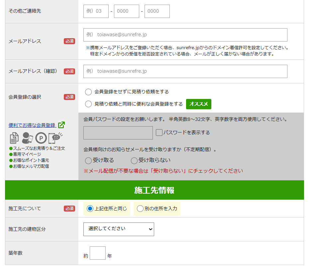Select 別の住所を入力 radio button
This screenshot has width=317, height=267.
(x=140, y=209)
